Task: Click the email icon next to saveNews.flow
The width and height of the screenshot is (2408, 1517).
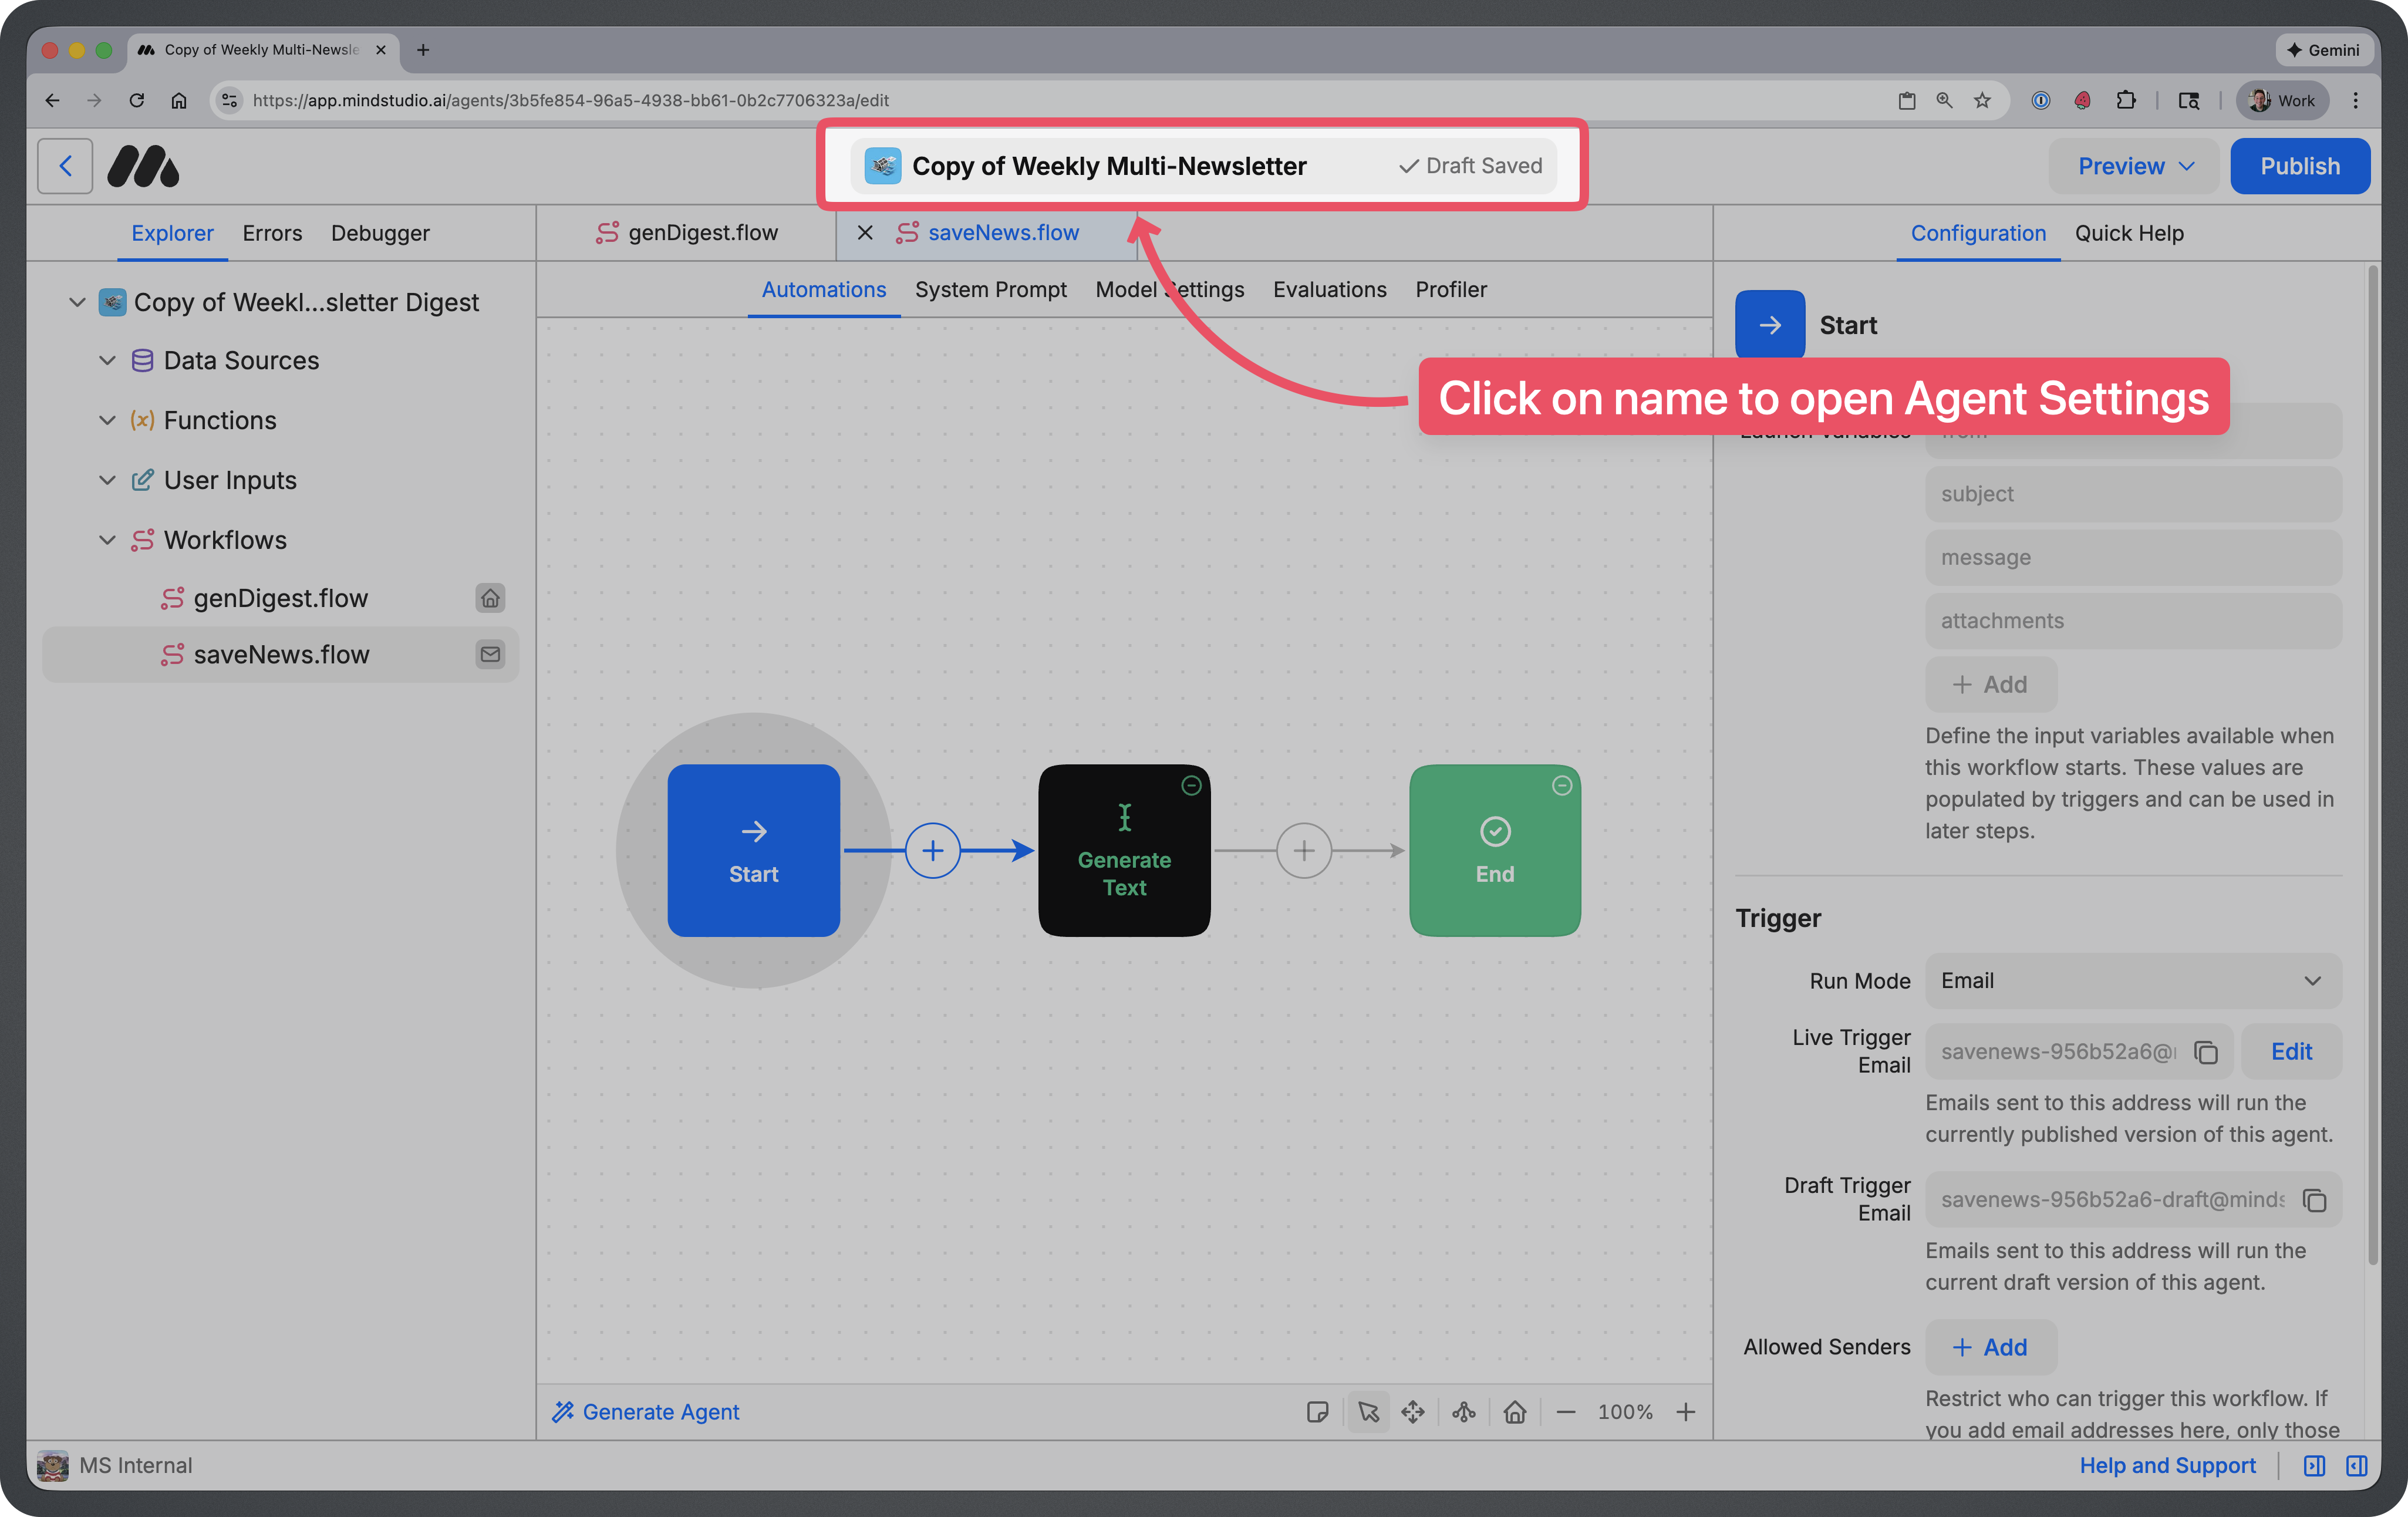Action: pyautogui.click(x=490, y=654)
